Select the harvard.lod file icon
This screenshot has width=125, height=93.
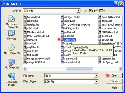point(25,17)
